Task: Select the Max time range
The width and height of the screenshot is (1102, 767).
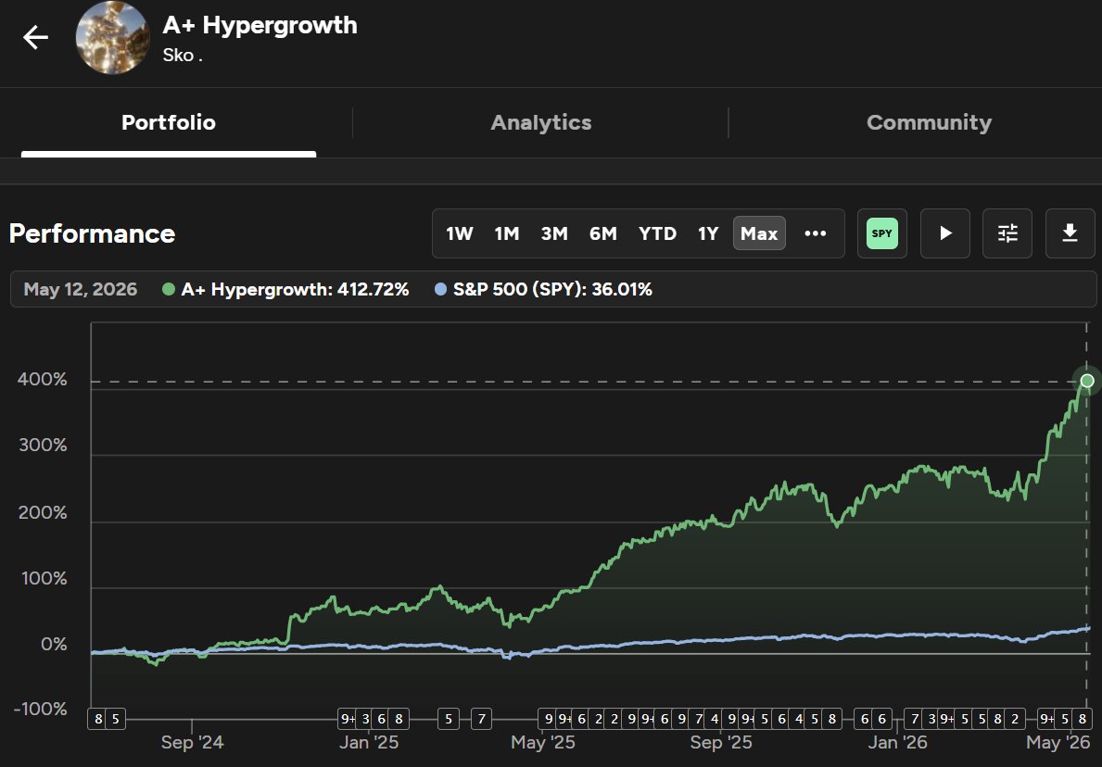Action: pyautogui.click(x=759, y=233)
